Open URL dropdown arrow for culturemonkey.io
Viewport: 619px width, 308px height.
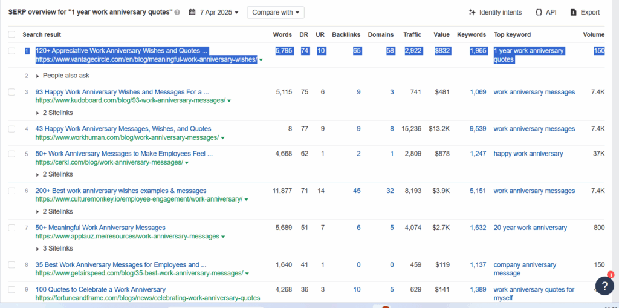(247, 200)
